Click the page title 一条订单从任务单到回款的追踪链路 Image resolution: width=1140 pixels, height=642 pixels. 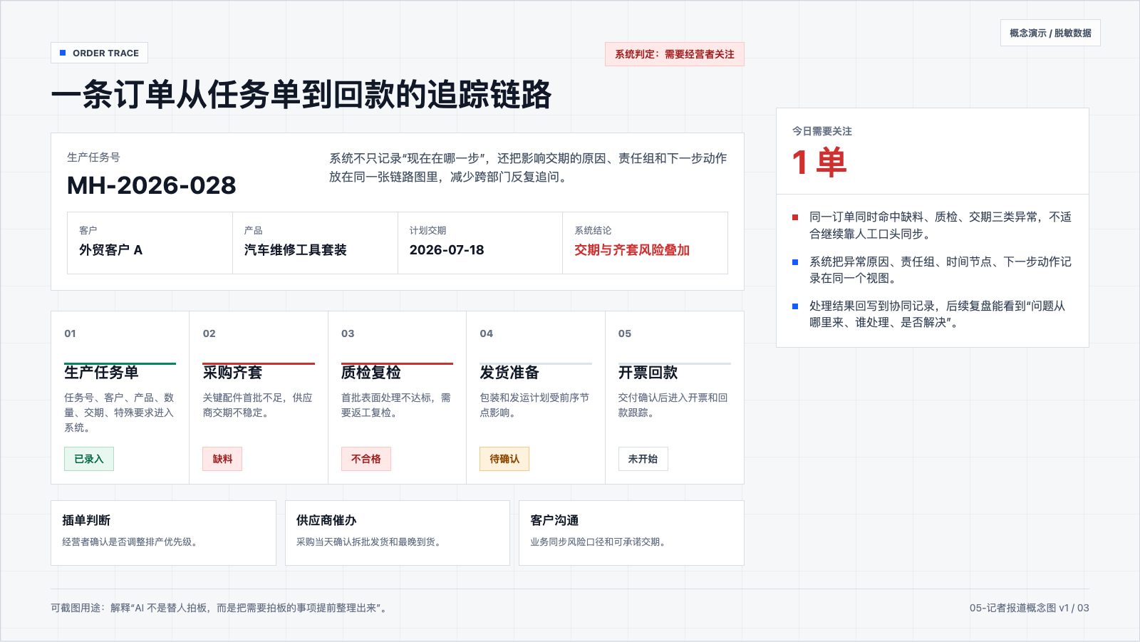[301, 95]
